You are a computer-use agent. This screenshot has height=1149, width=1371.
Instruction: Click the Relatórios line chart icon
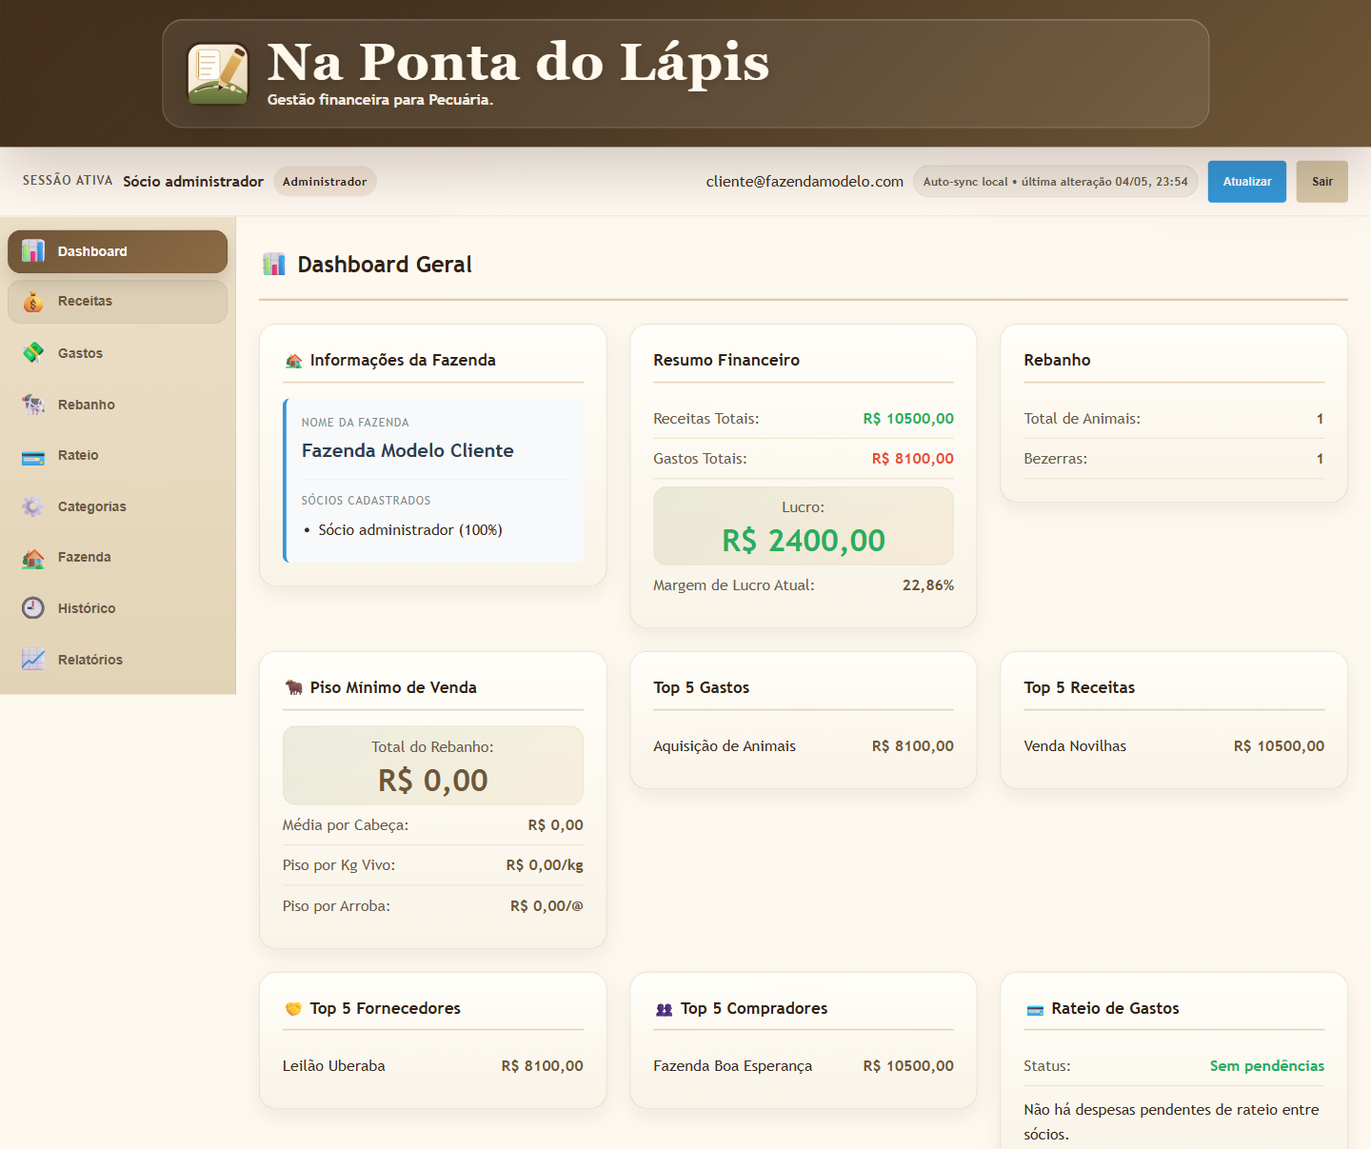pyautogui.click(x=33, y=660)
